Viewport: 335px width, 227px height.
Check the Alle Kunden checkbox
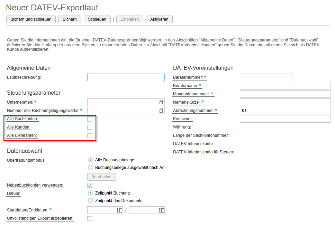click(x=90, y=127)
